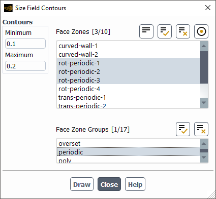
Task: Click the Face Zones list up-scroll arrow
Action: [204, 46]
